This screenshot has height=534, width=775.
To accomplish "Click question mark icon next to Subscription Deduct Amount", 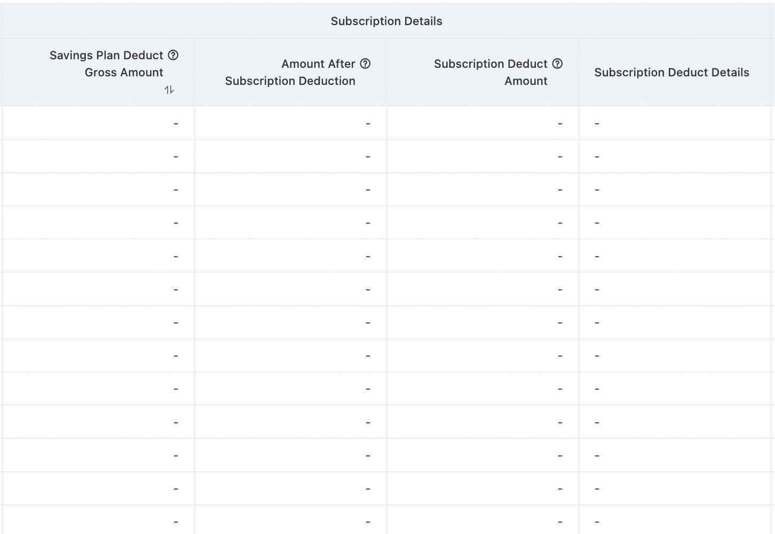I will point(557,64).
